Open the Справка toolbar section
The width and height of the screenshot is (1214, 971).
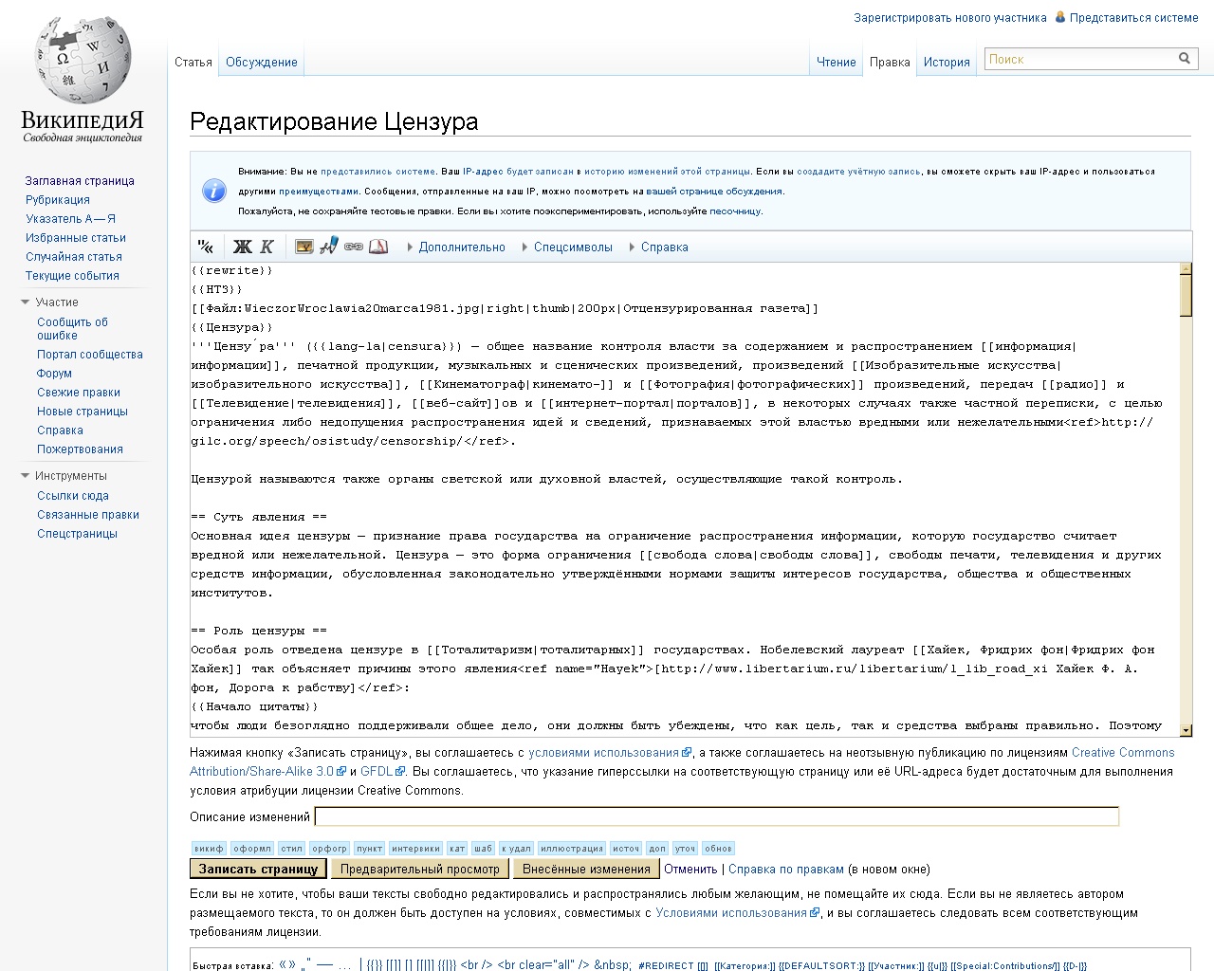coord(663,247)
